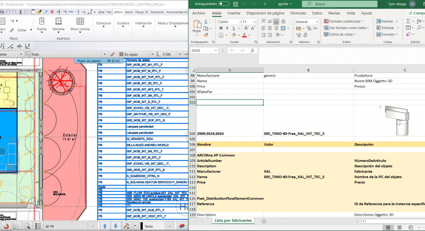The image size is (425, 231).
Task: Open the Documentación tab in ARCHLine
Action: coord(177,12)
